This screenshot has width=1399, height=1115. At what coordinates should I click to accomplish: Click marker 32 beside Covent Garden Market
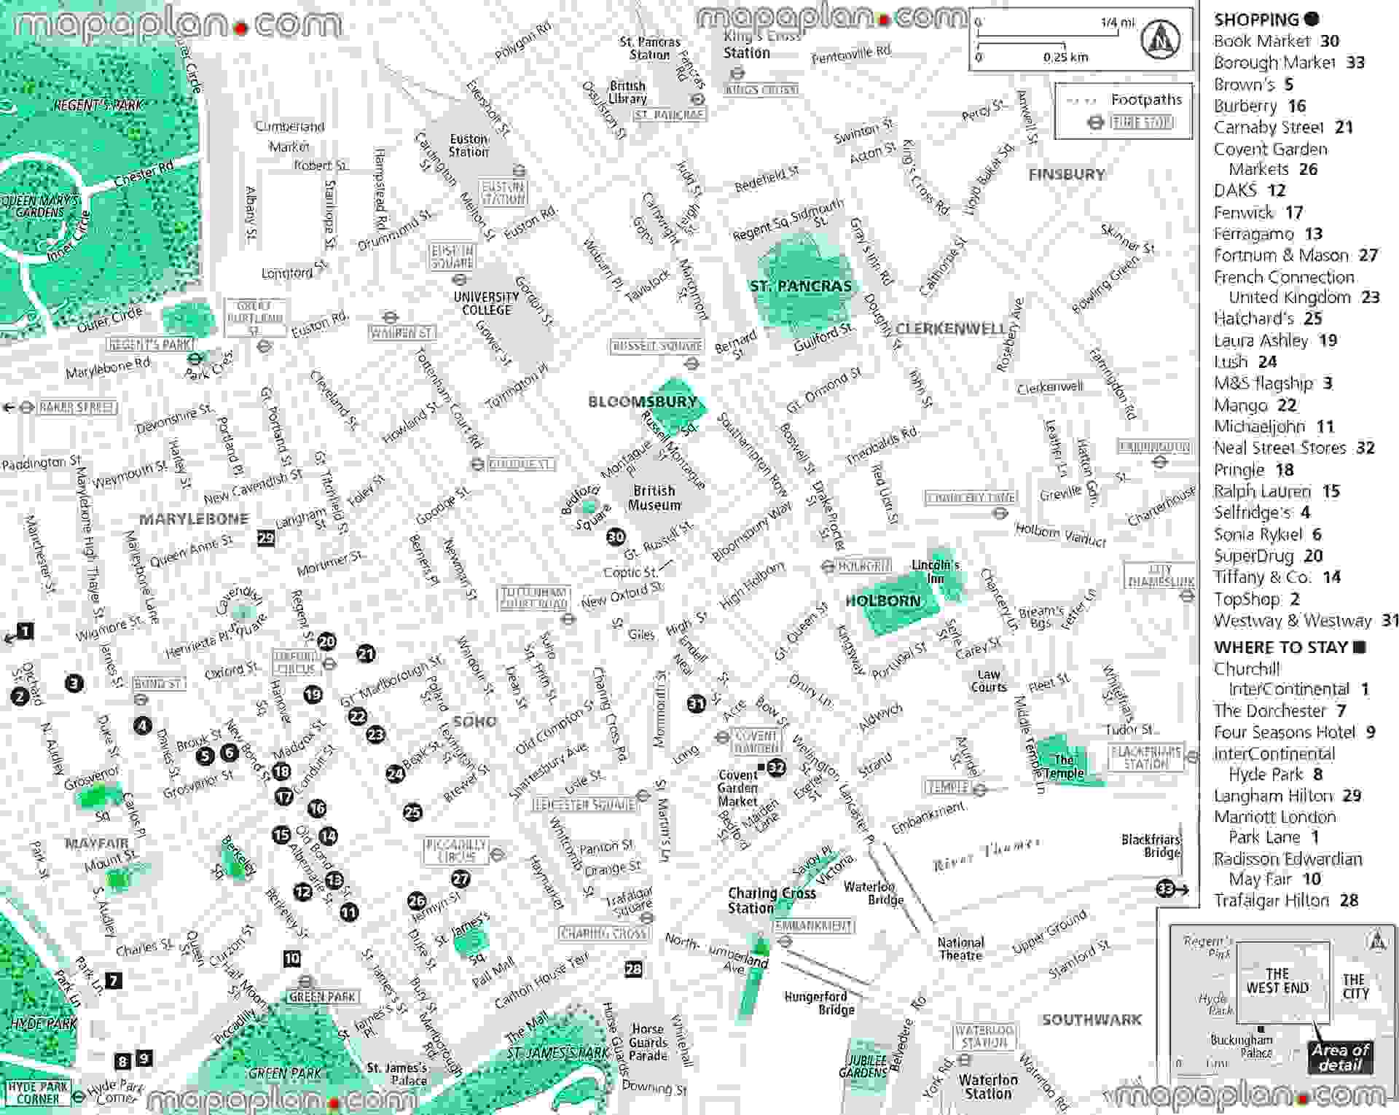pyautogui.click(x=777, y=767)
